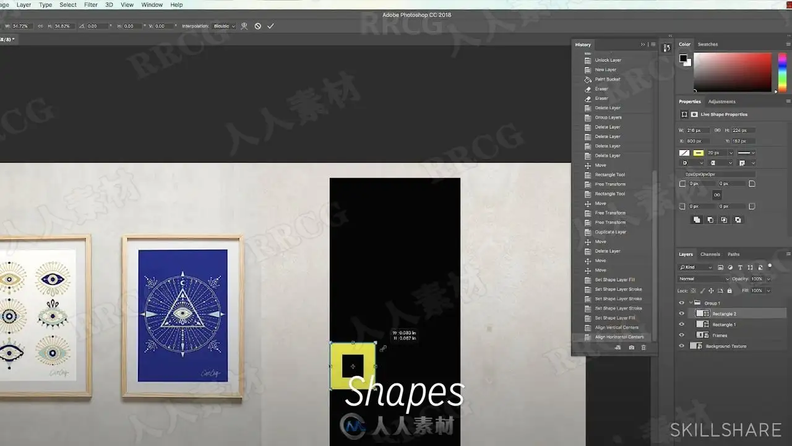Filter layers by pixel layers icon
This screenshot has width=792, height=446.
(721, 268)
